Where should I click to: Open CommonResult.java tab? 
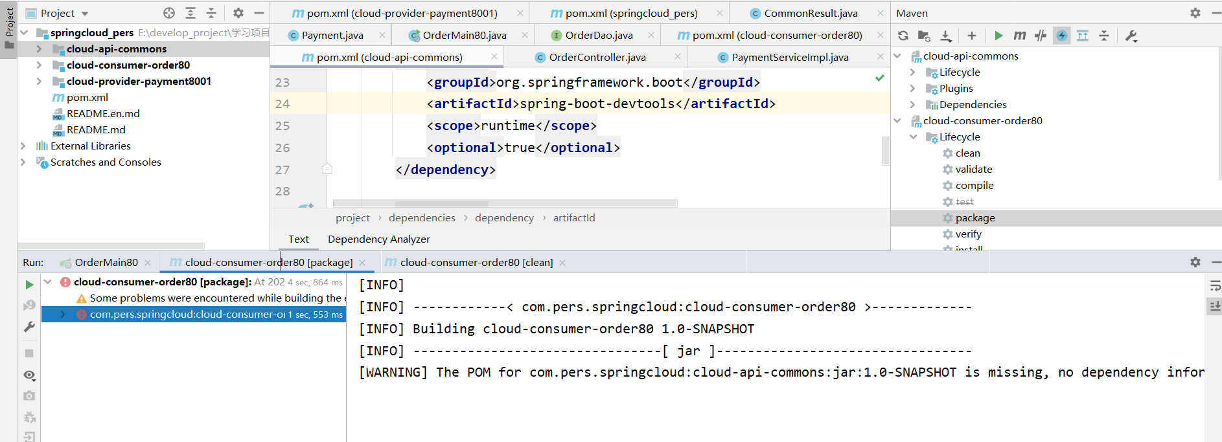click(x=811, y=13)
